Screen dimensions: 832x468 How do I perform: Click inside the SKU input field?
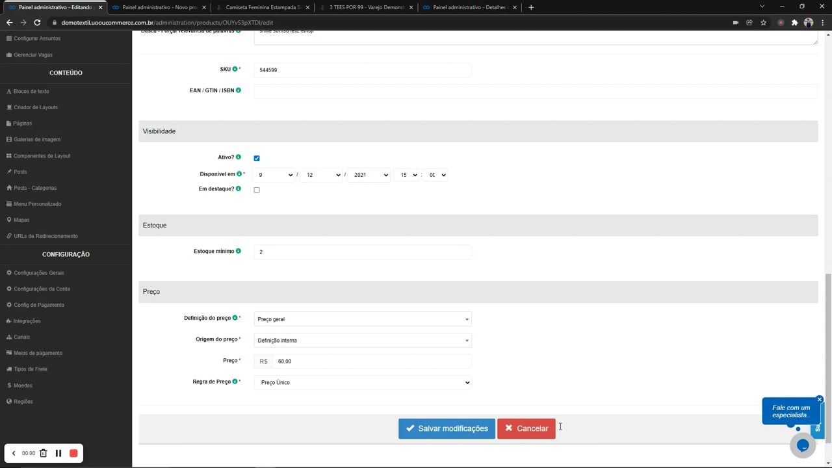tap(362, 70)
